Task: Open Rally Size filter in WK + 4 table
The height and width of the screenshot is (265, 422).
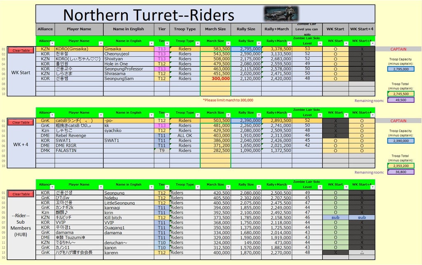Action: (259, 115)
